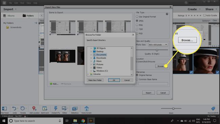Open the Edit menu

pyautogui.click(x=16, y=3)
